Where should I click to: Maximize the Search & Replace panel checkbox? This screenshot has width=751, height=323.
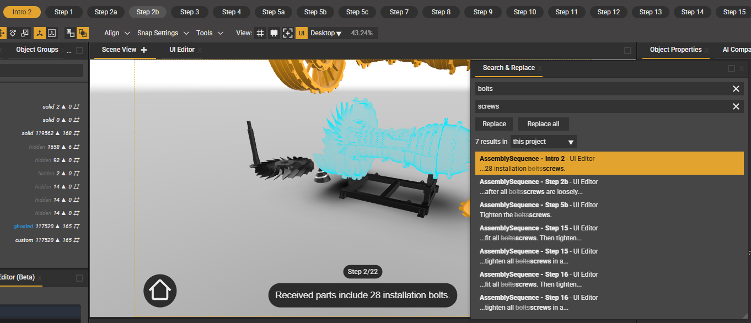(x=731, y=68)
